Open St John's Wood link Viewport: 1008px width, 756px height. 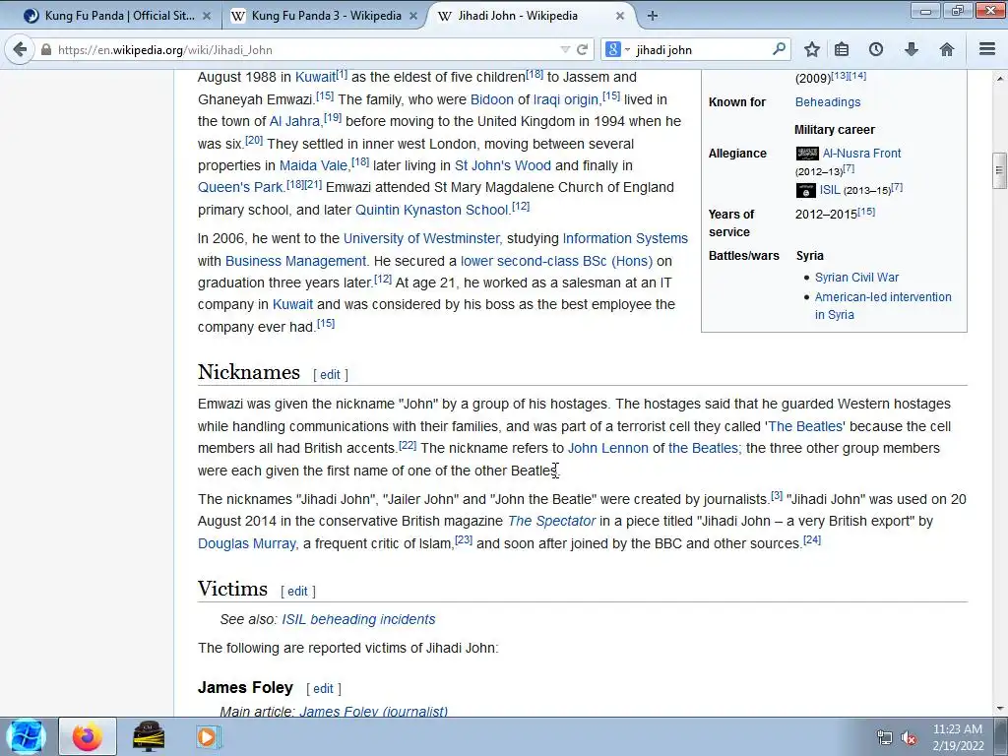click(503, 165)
